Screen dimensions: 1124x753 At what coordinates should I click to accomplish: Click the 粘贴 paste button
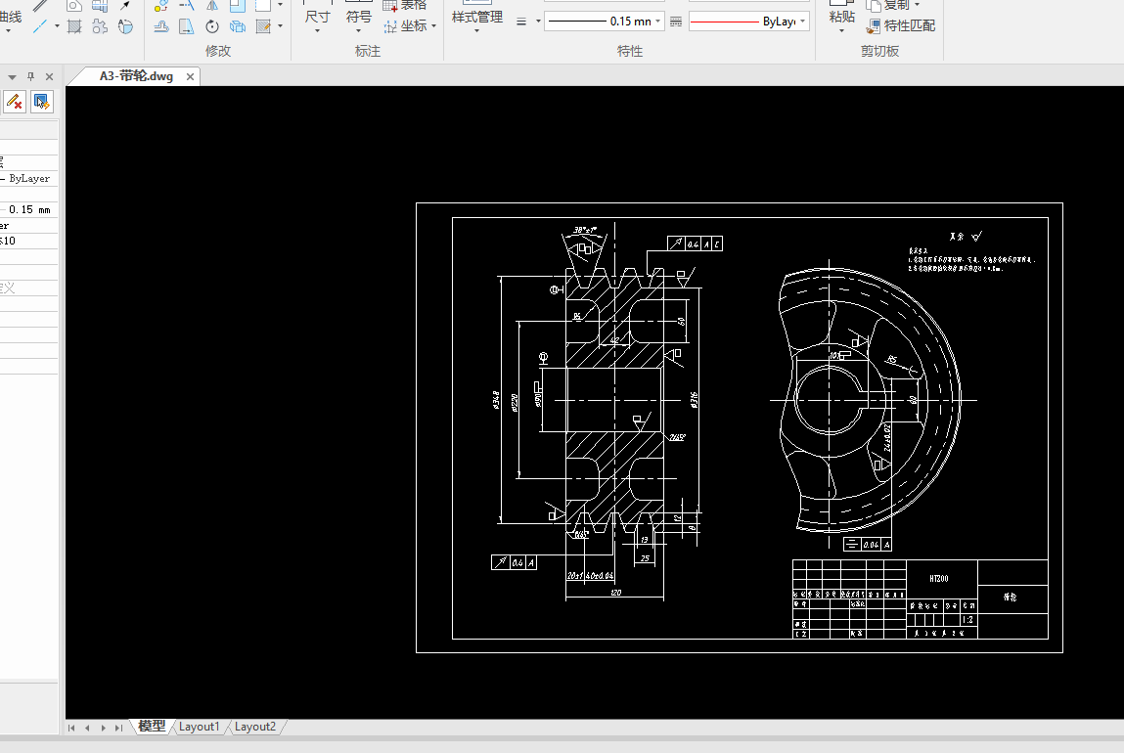tap(841, 18)
